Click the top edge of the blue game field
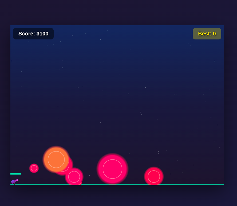This screenshot has height=206, width=237. pos(117,26)
